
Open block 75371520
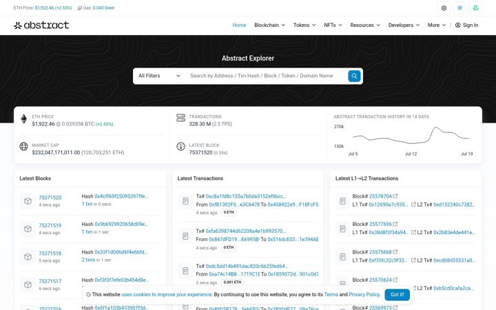tap(50, 198)
